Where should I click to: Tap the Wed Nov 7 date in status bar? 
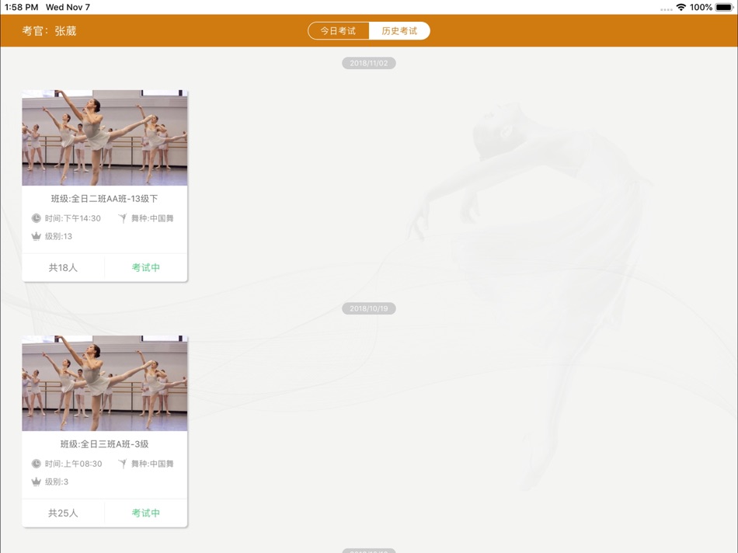tap(68, 7)
